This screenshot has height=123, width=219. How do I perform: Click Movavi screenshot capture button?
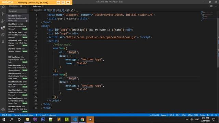(59, 2)
